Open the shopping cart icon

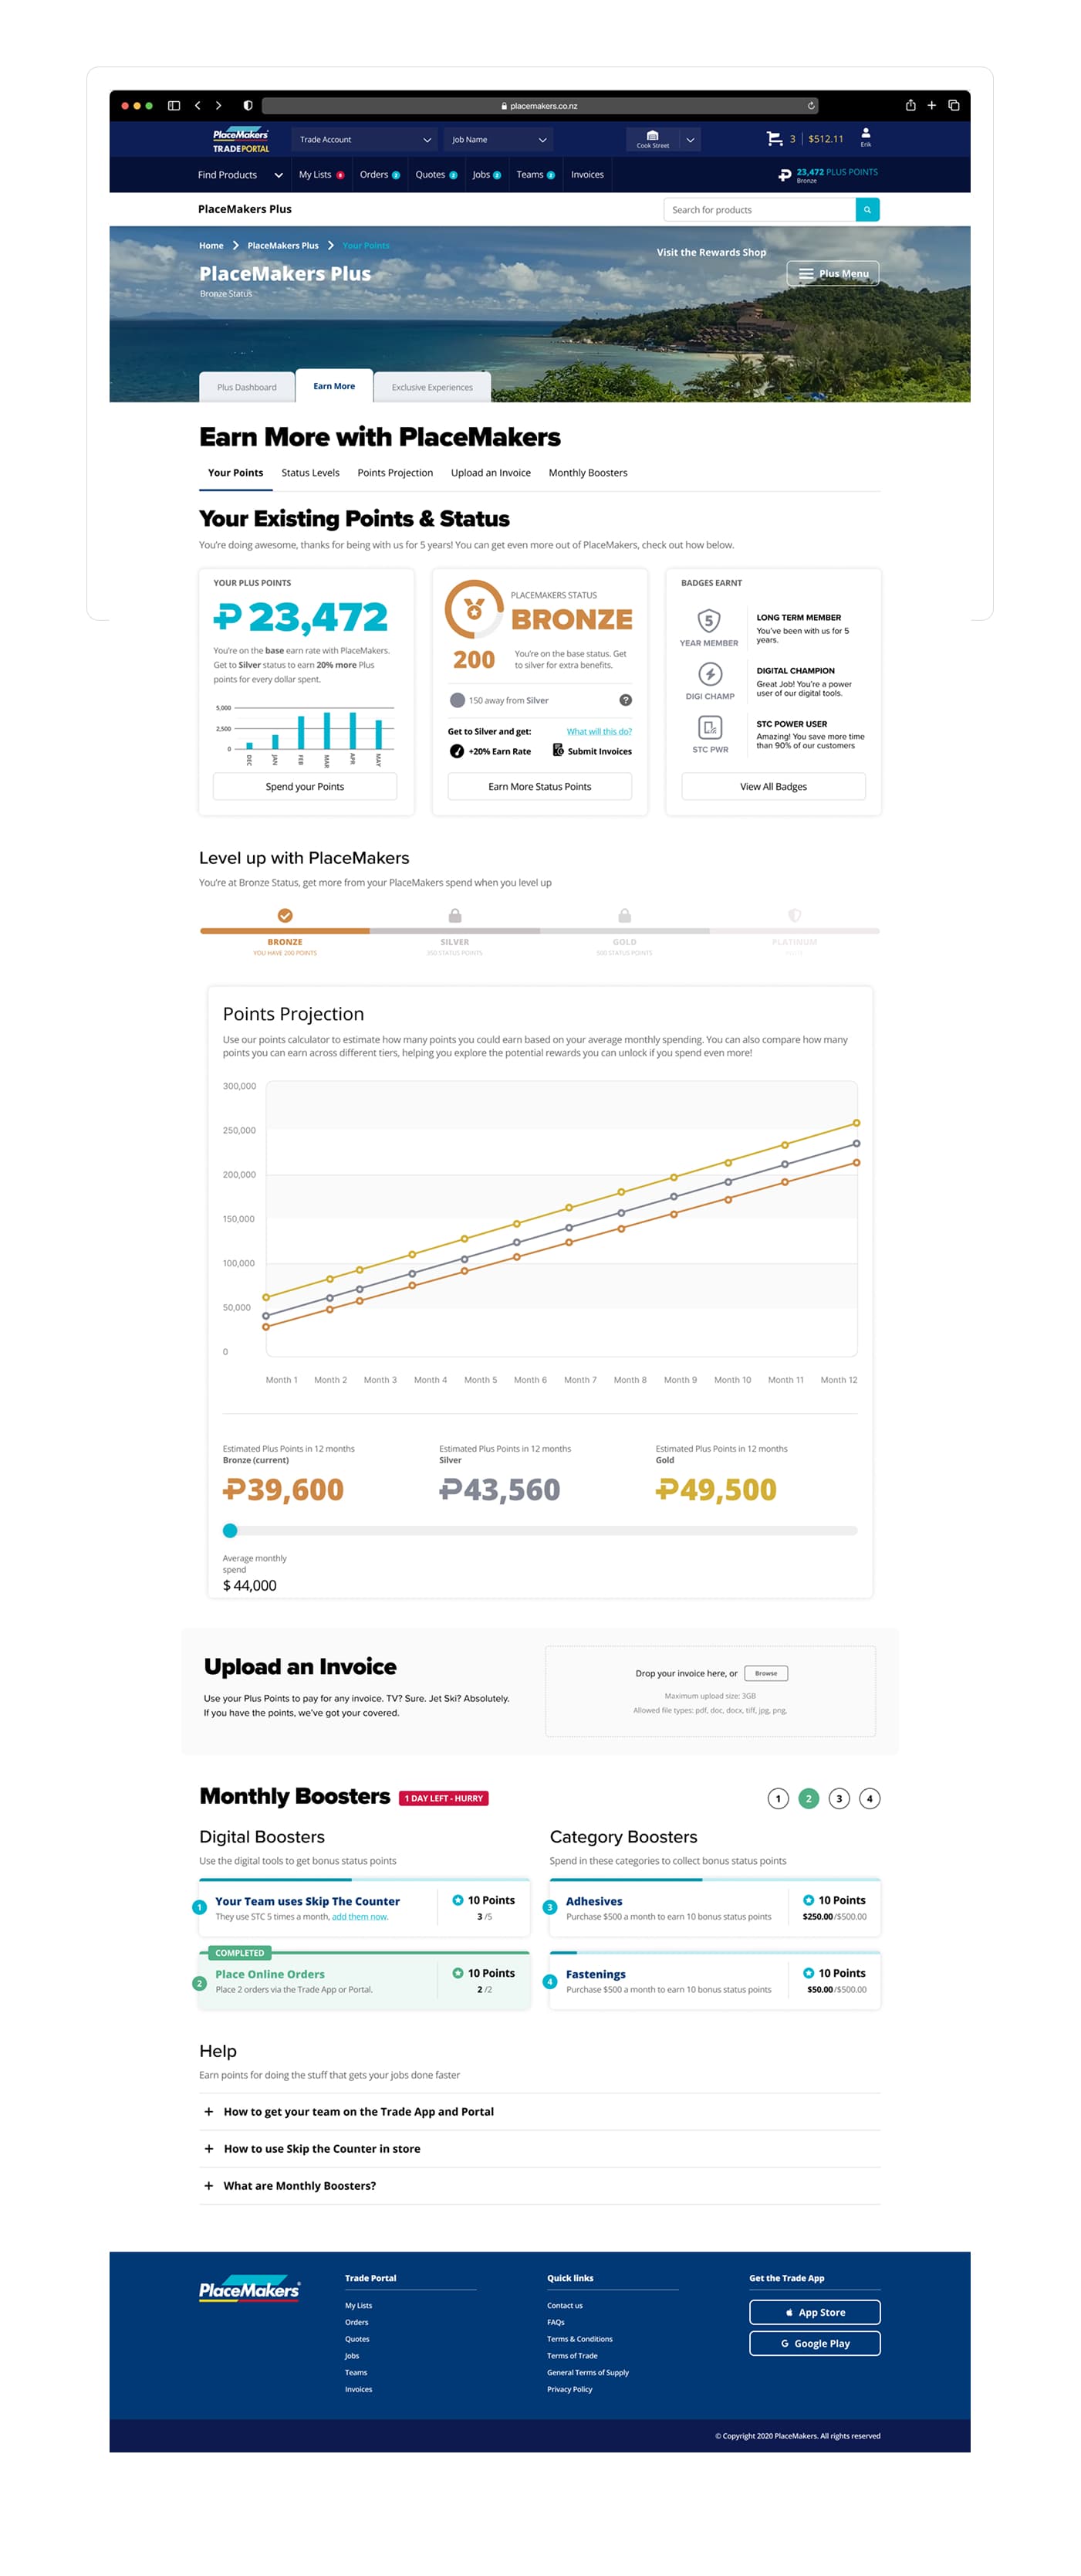pos(774,139)
